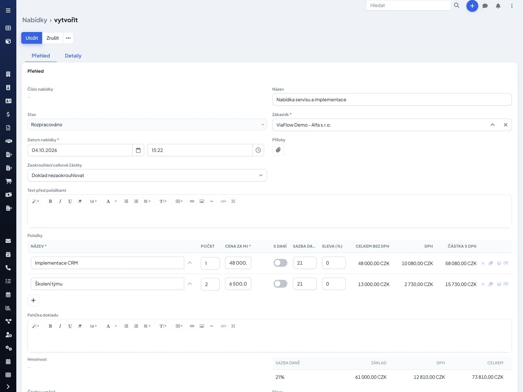Screen dimensions: 523x392
Task: Click Italic in the Patička dokladu editor
Action: click(x=60, y=326)
